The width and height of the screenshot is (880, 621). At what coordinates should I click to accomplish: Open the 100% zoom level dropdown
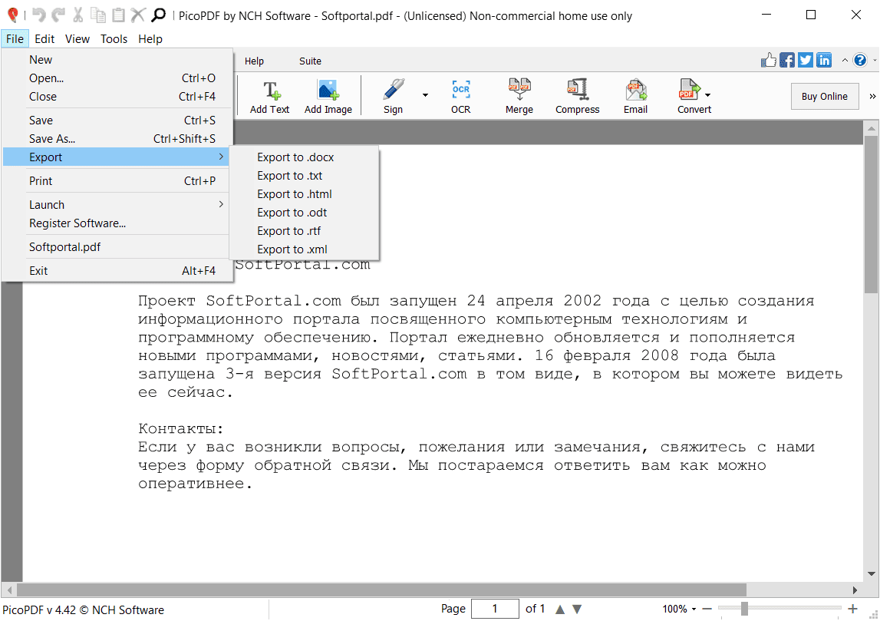click(694, 609)
